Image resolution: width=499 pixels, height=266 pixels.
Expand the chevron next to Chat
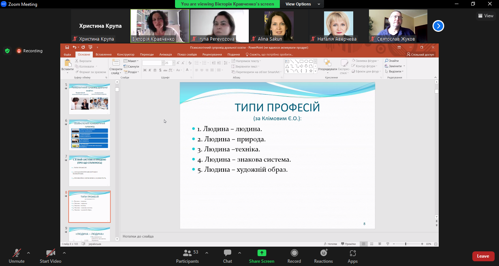240,253
